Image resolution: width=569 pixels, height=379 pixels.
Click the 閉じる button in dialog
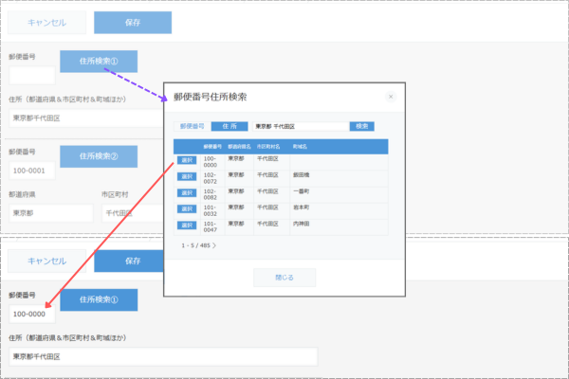284,278
